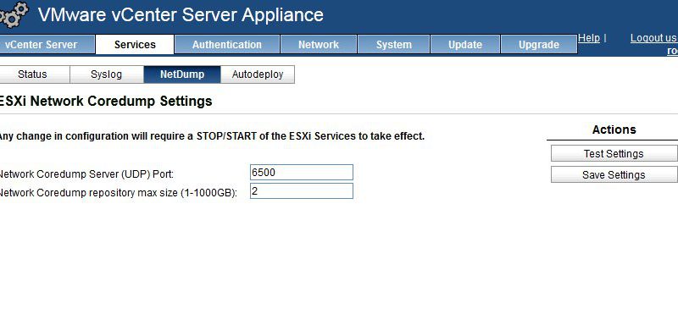Focus the repository max size field
This screenshot has height=325, width=678.
[x=302, y=190]
